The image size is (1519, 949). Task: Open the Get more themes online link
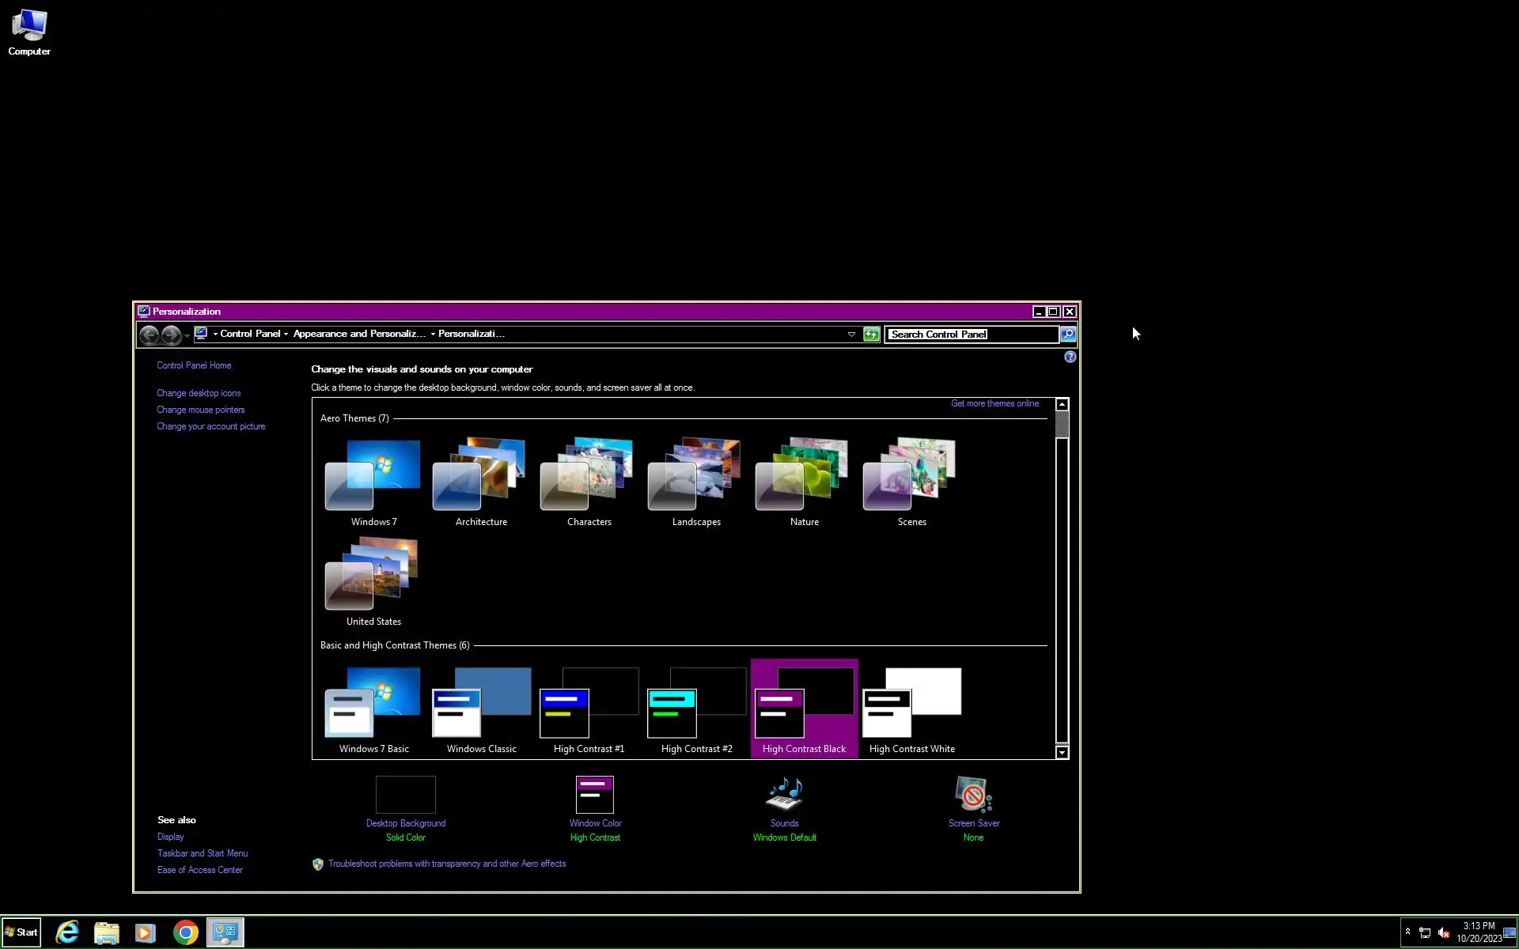pos(994,403)
